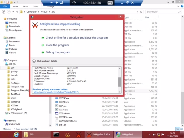184x138 pixels.
Task: Click the scrollbar thumb in problem details box
Action: point(120,82)
